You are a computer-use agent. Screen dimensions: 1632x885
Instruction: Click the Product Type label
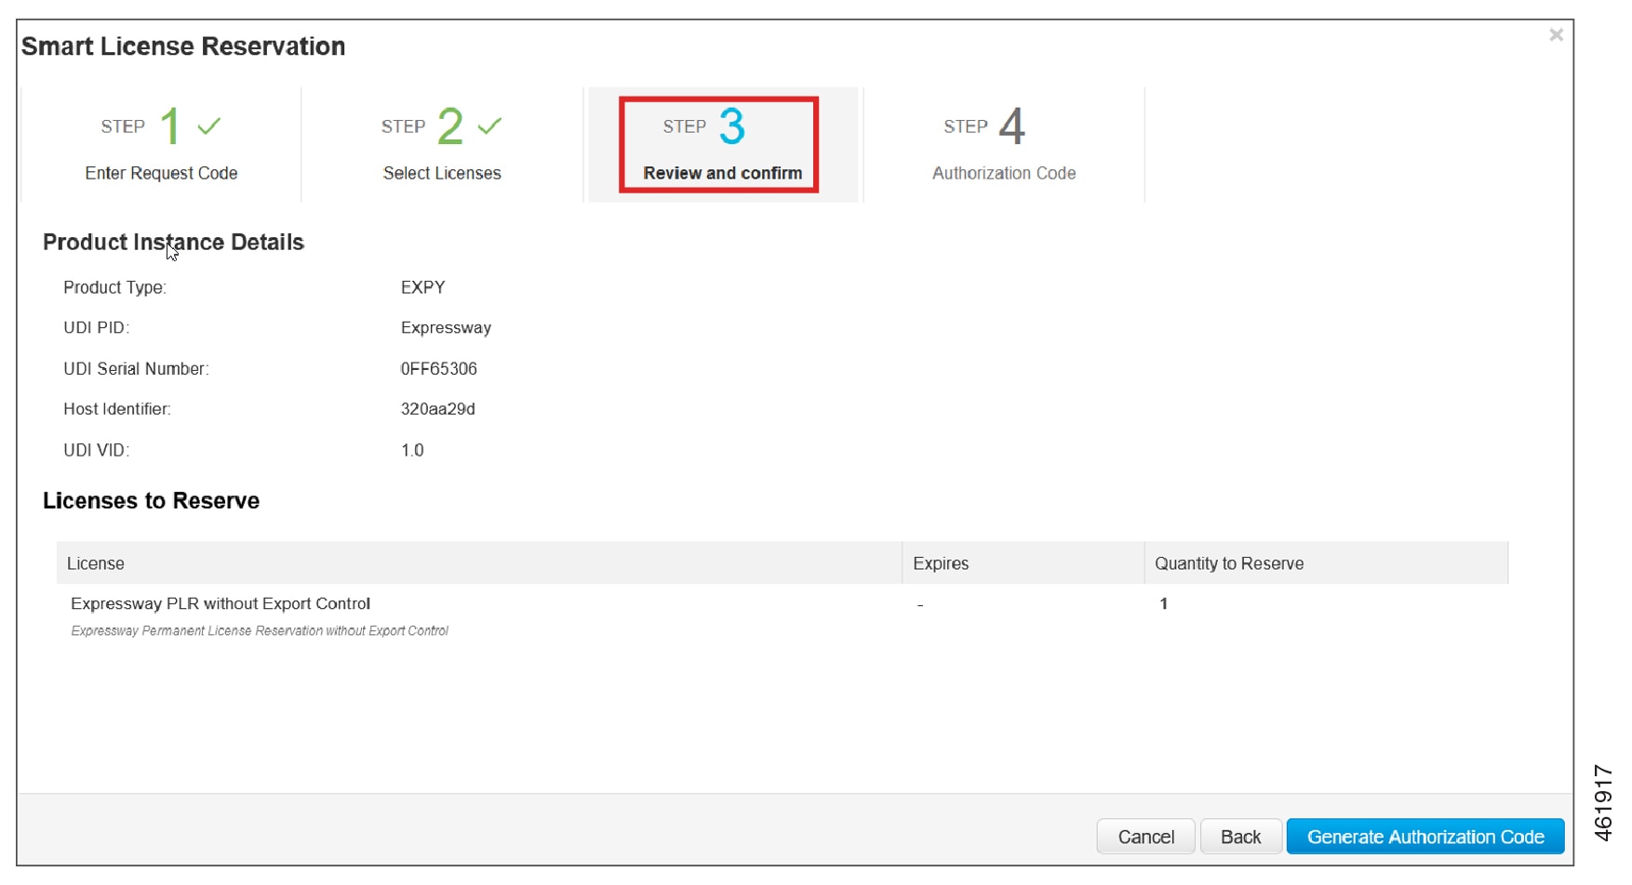click(114, 288)
